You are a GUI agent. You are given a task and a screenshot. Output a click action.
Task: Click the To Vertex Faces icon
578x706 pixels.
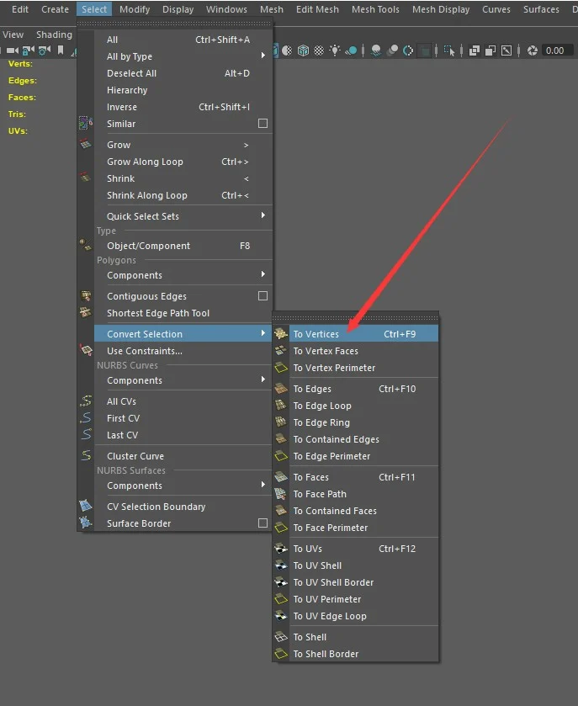click(x=281, y=351)
